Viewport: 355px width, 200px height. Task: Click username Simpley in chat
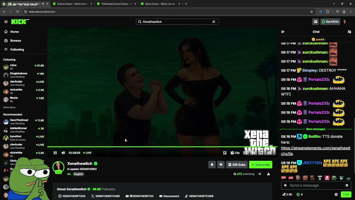click(x=310, y=71)
